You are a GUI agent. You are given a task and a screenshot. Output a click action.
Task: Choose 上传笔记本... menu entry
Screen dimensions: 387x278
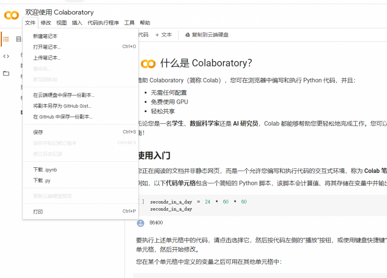pos(80,58)
